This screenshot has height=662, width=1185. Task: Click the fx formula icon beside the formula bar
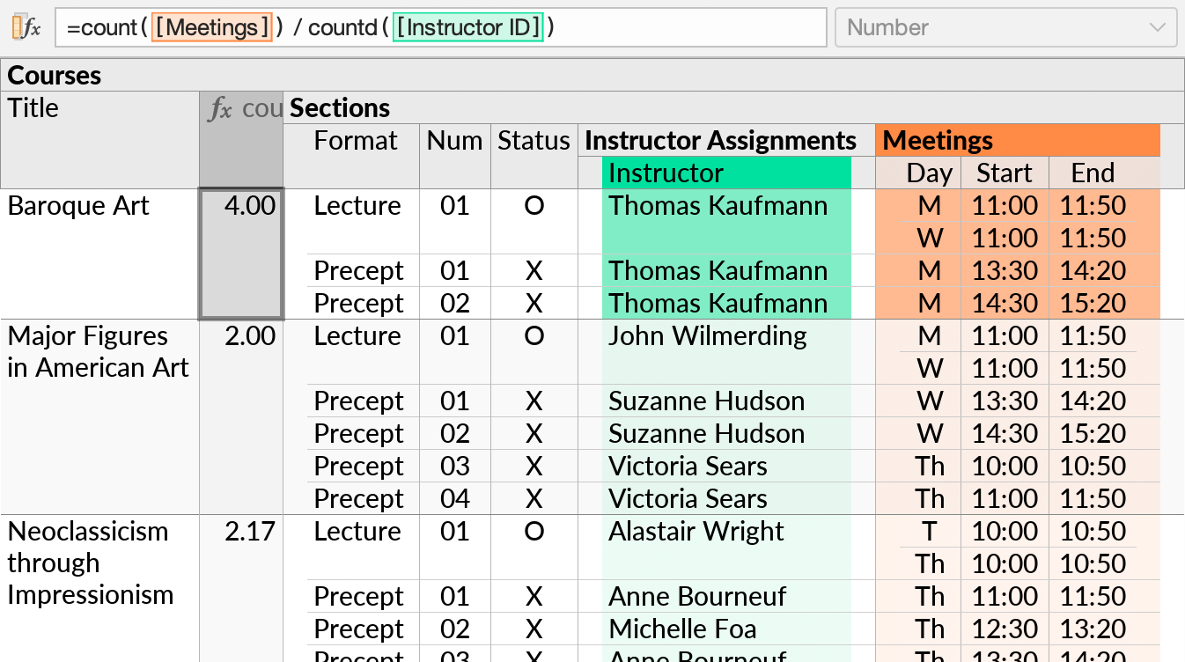pos(33,27)
